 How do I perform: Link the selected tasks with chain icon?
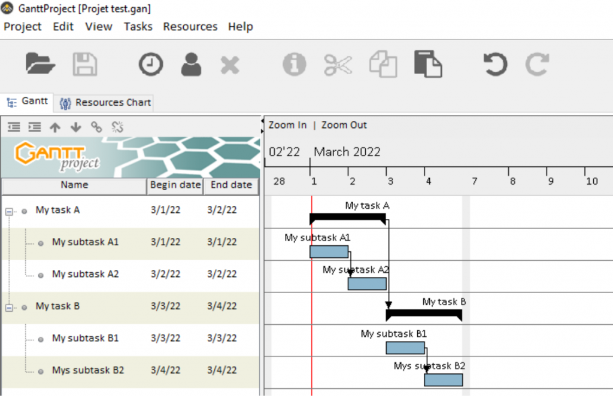click(x=97, y=127)
